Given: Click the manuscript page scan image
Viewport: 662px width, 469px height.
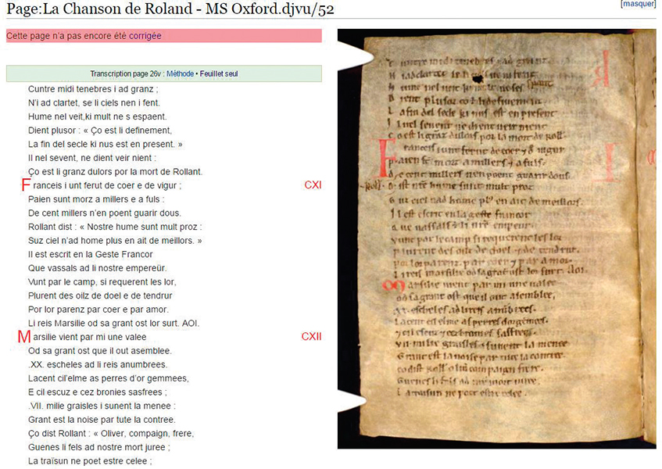Looking at the screenshot, I should tap(496, 238).
